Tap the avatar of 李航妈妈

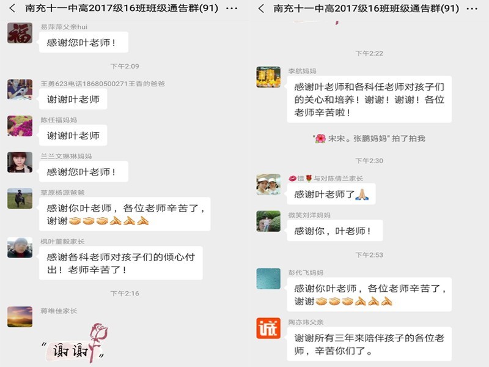pyautogui.click(x=268, y=77)
